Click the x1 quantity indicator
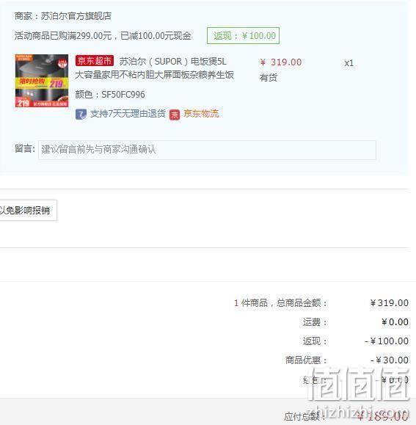 tap(349, 63)
